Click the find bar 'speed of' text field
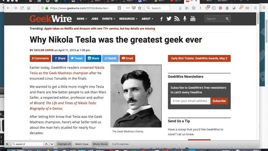268x151 pixels. (27, 144)
